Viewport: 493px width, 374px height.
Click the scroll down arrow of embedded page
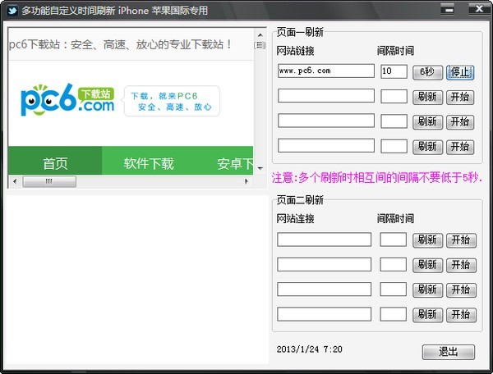260,168
